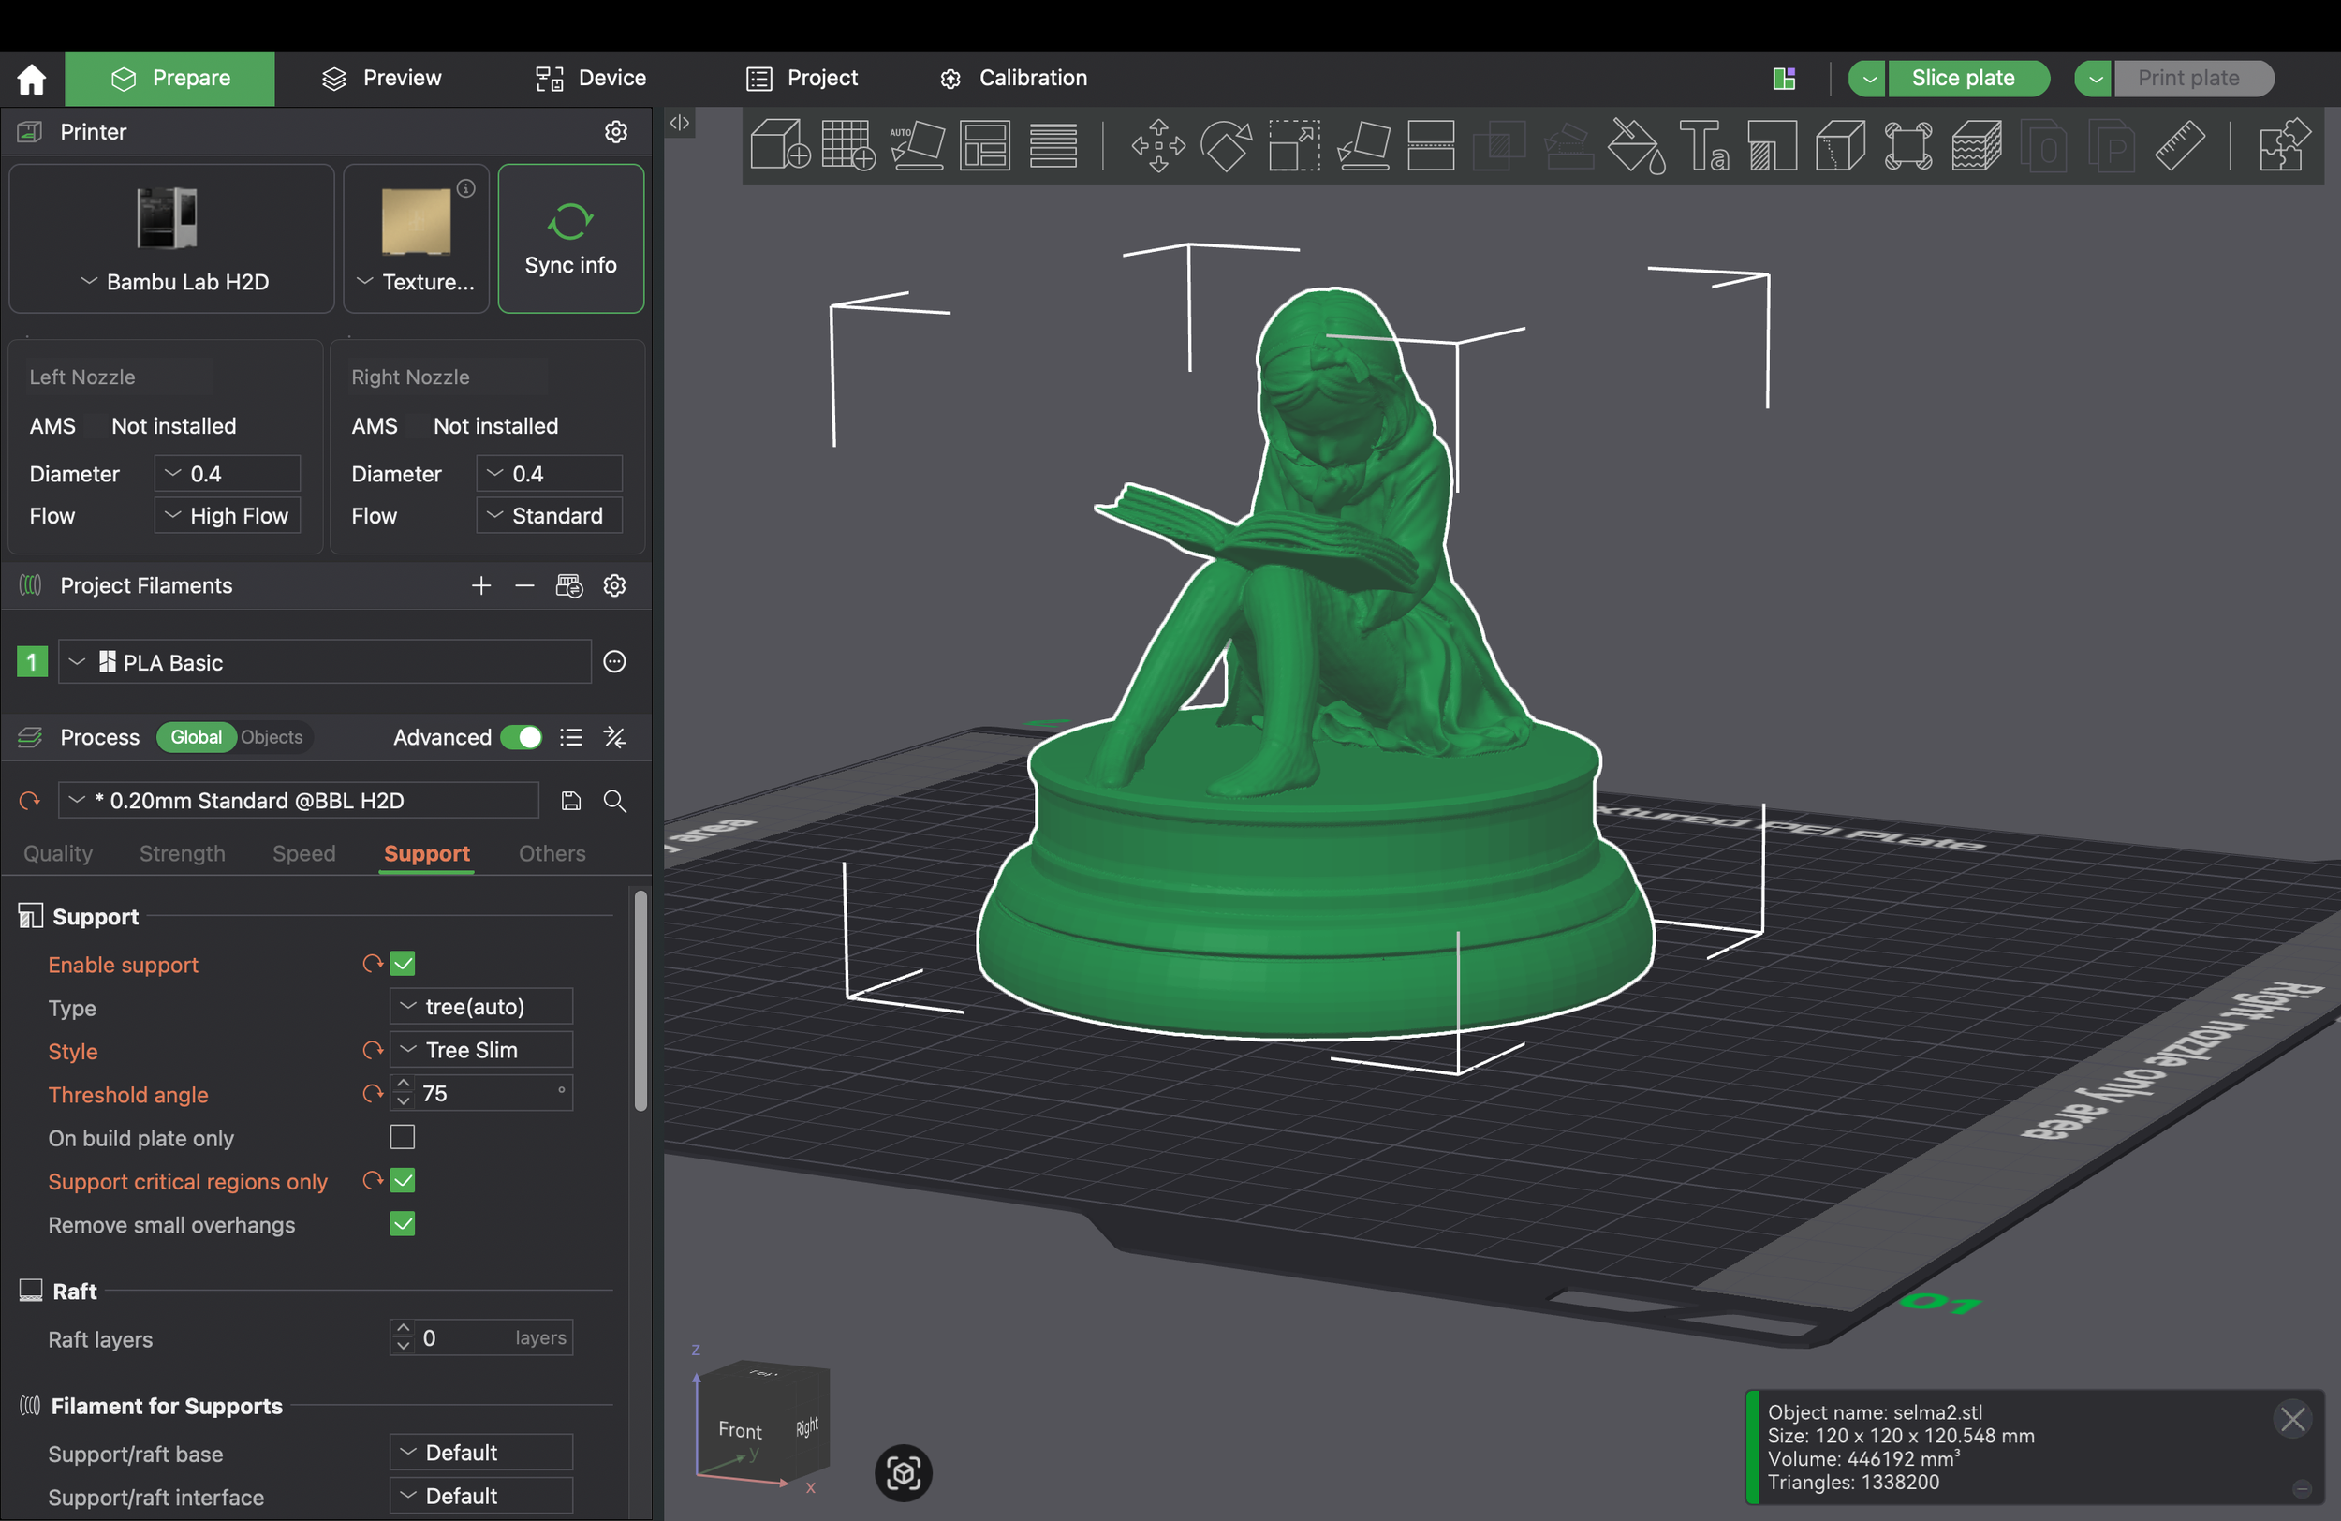Open Left Nozzle Flow dropdown
Image resolution: width=2341 pixels, height=1521 pixels.
(228, 515)
